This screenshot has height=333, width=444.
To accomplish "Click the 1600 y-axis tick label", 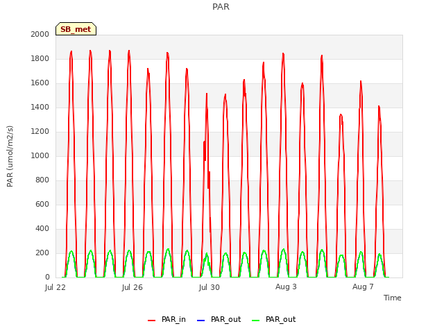I will pos(40,83).
